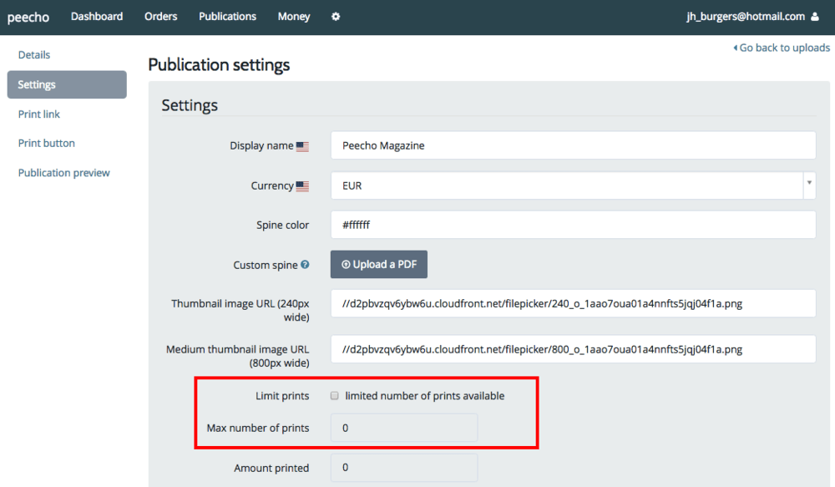The image size is (835, 487).
Task: Go back to uploads link
Action: click(782, 48)
